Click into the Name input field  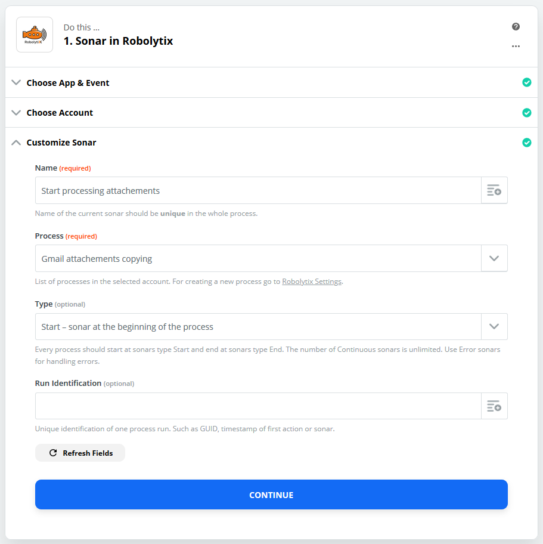pos(258,190)
